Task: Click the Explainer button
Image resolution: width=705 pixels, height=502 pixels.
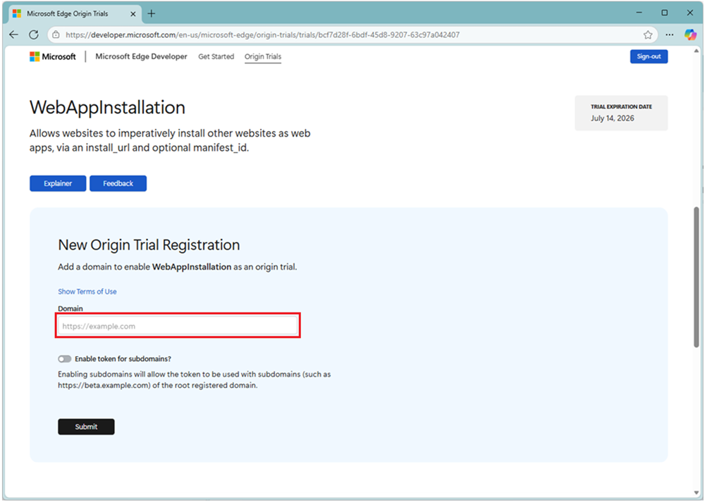Action: point(58,184)
